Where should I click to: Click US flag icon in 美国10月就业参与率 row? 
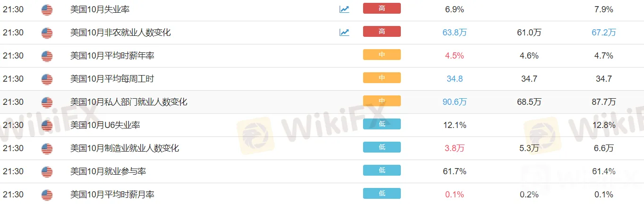[47, 172]
